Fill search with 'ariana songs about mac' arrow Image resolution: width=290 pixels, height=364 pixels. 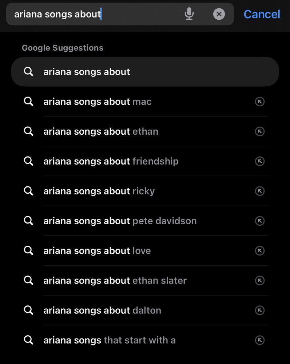point(259,102)
